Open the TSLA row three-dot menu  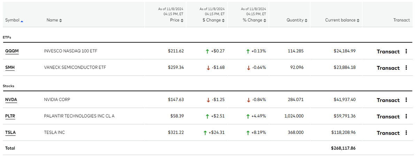pyautogui.click(x=406, y=133)
